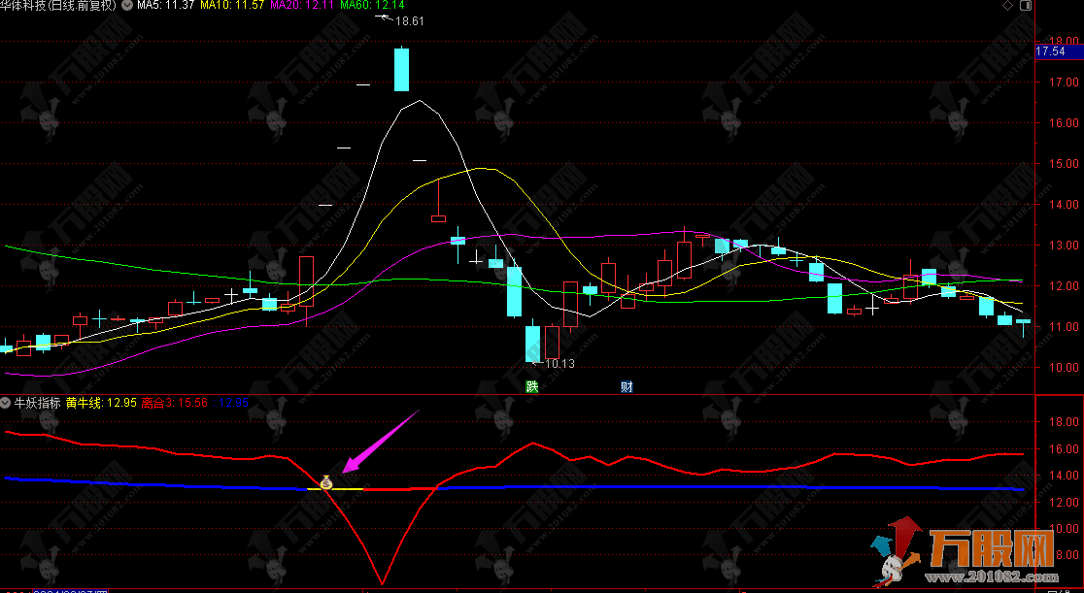Select the MA5: 11.37 legend label
The image size is (1084, 593).
[x=166, y=6]
